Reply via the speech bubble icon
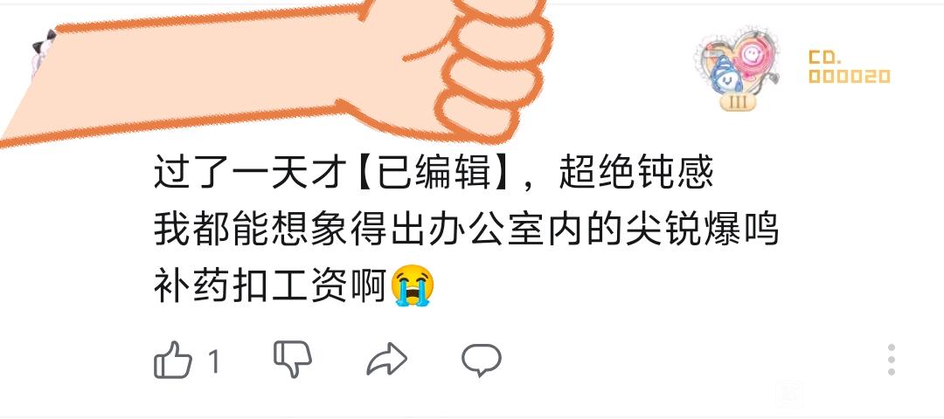The image size is (944, 419). (x=481, y=360)
